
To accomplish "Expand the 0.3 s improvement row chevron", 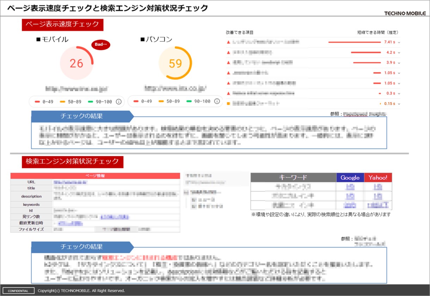I will [x=399, y=93].
